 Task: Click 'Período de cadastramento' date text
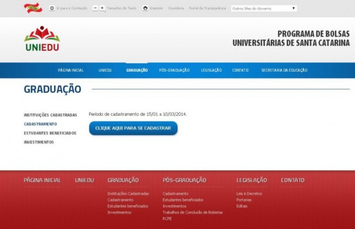(x=138, y=114)
